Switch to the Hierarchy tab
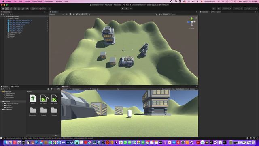The image size is (259, 146). (6, 12)
